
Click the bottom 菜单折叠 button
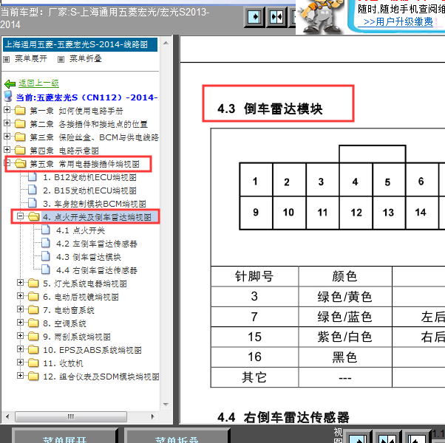click(x=177, y=437)
